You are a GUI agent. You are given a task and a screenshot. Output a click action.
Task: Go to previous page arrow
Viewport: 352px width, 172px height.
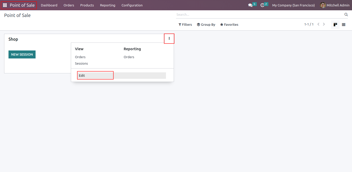coord(319,24)
